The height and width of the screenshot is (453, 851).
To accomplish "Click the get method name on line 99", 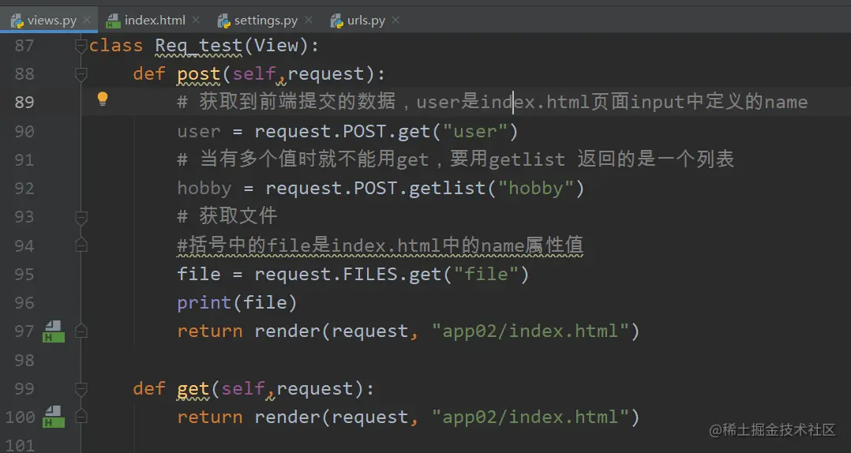I will click(193, 389).
